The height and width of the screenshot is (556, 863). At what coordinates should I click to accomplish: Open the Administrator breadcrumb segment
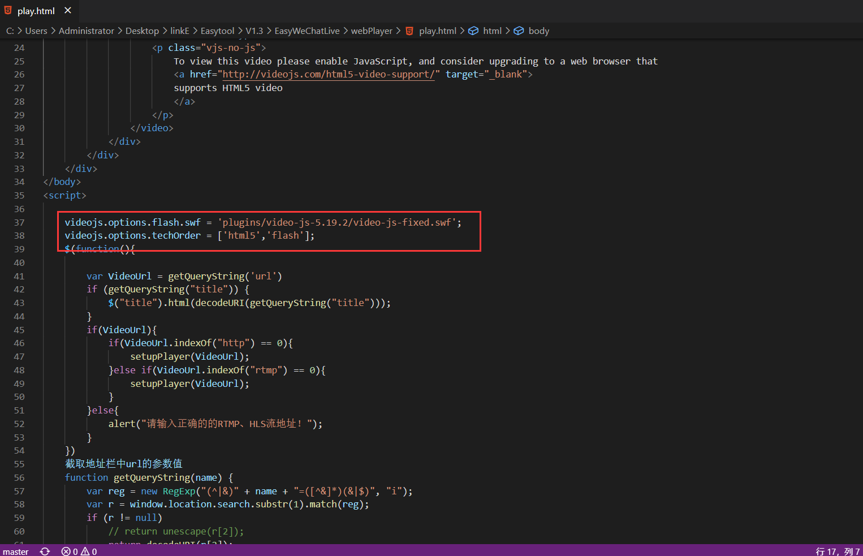[x=86, y=31]
